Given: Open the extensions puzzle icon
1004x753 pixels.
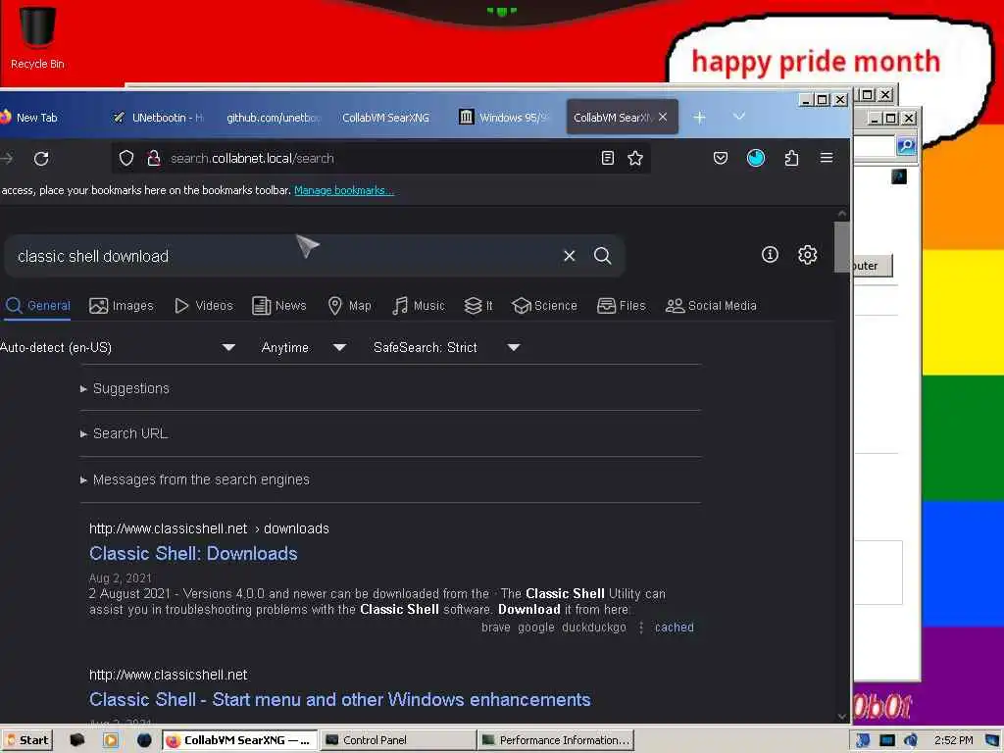Looking at the screenshot, I should pos(791,158).
